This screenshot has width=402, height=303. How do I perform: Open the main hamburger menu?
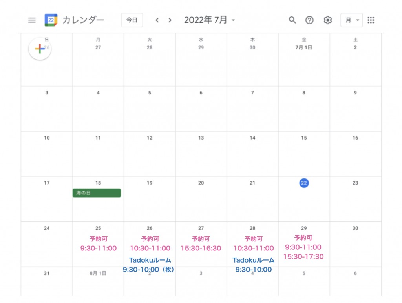pos(32,20)
